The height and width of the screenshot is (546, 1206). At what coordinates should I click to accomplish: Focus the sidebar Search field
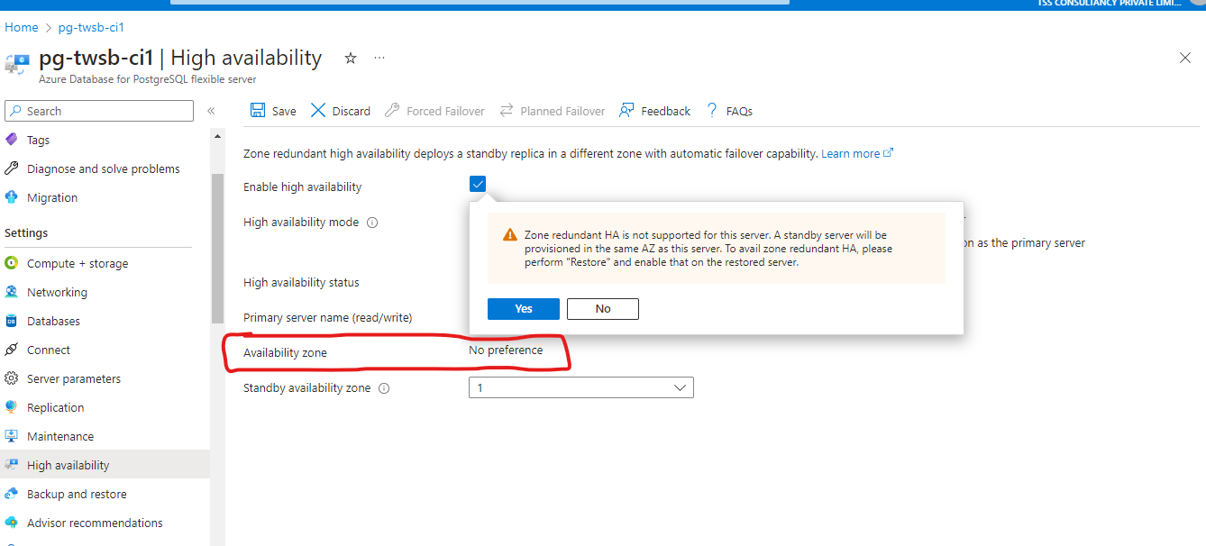pyautogui.click(x=99, y=111)
